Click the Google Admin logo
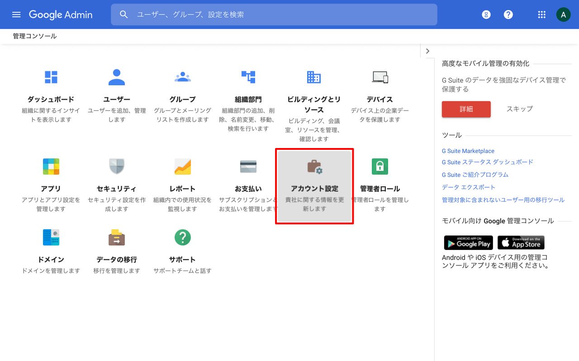This screenshot has height=361, width=579. [61, 14]
